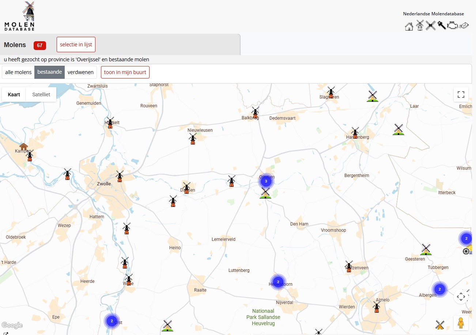Click the 'selectie in lijst' button
This screenshot has height=335, width=476.
[76, 45]
